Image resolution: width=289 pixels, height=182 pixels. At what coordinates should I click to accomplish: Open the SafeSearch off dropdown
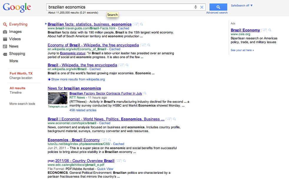coord(242,6)
